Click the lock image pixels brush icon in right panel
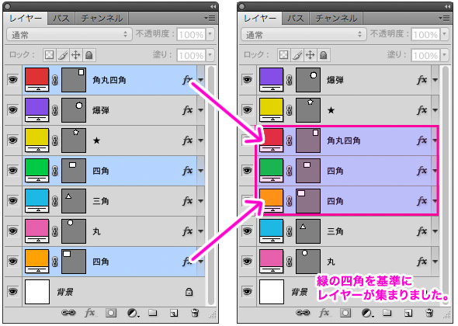The height and width of the screenshot is (326, 458). click(x=297, y=55)
